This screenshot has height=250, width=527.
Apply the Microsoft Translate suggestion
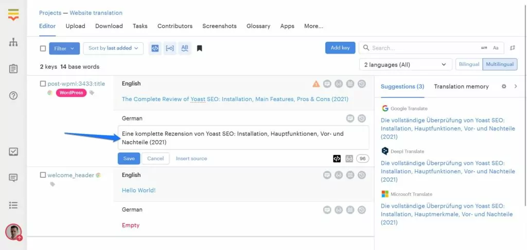(447, 214)
